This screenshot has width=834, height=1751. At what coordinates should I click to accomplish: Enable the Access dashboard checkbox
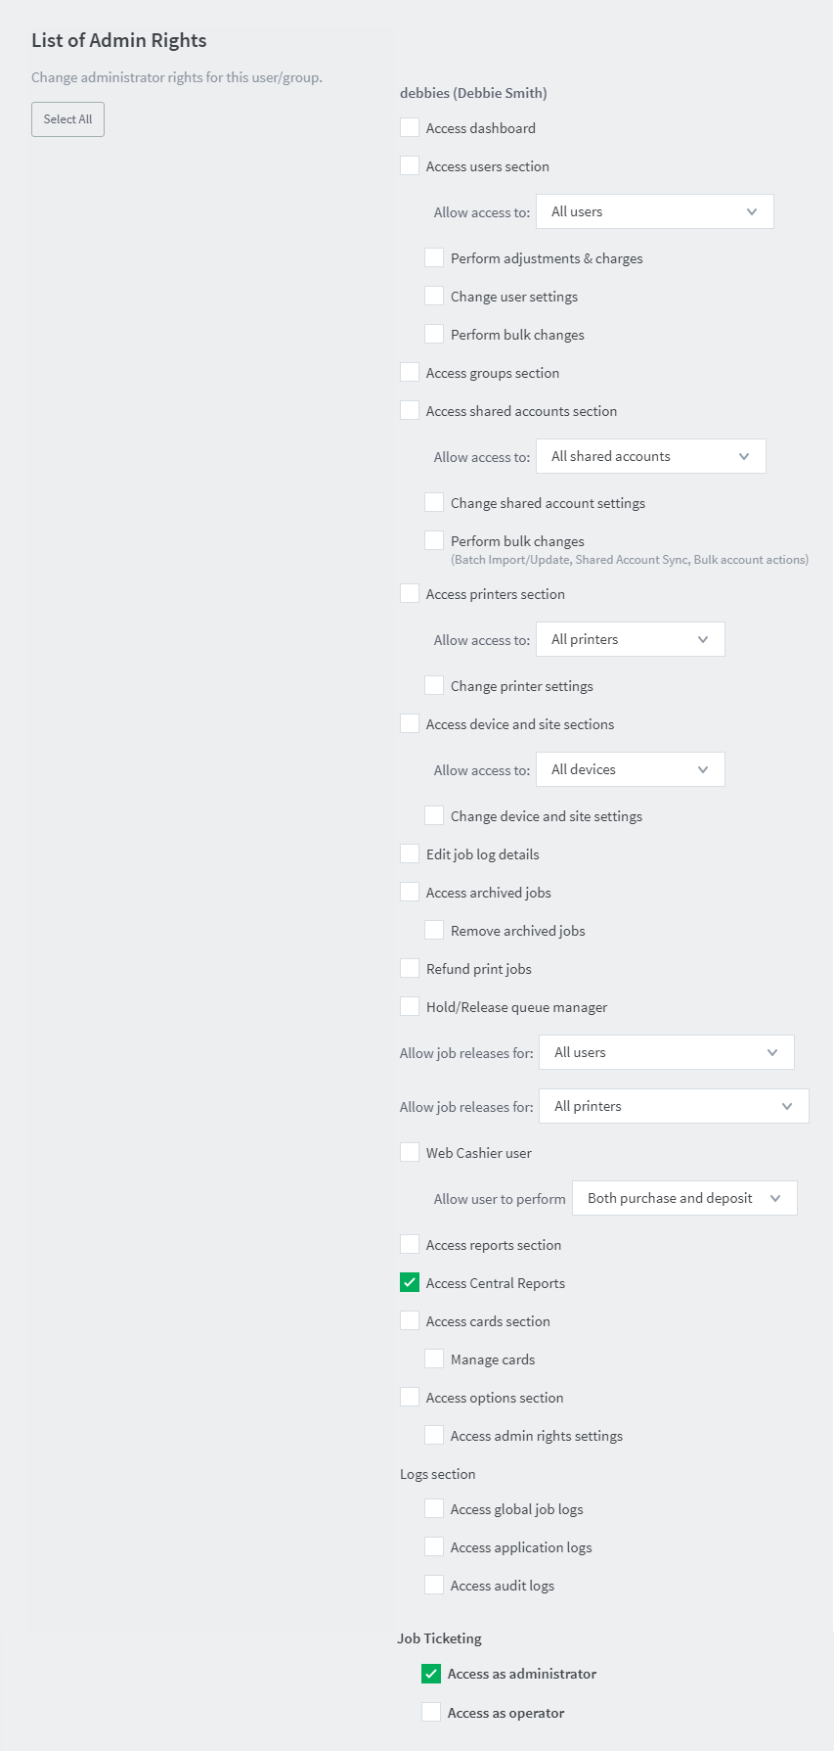(410, 127)
